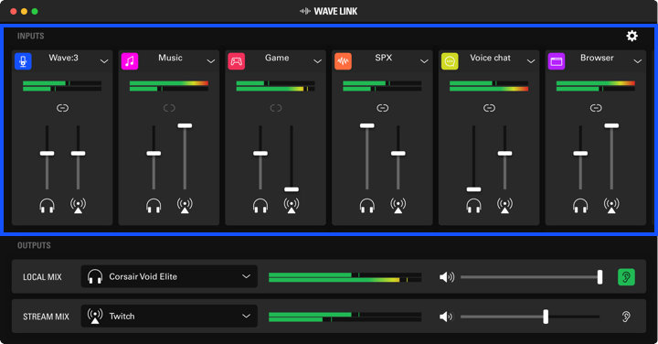Mute Browser channel headphones output
This screenshot has width=658, height=344.
point(580,206)
